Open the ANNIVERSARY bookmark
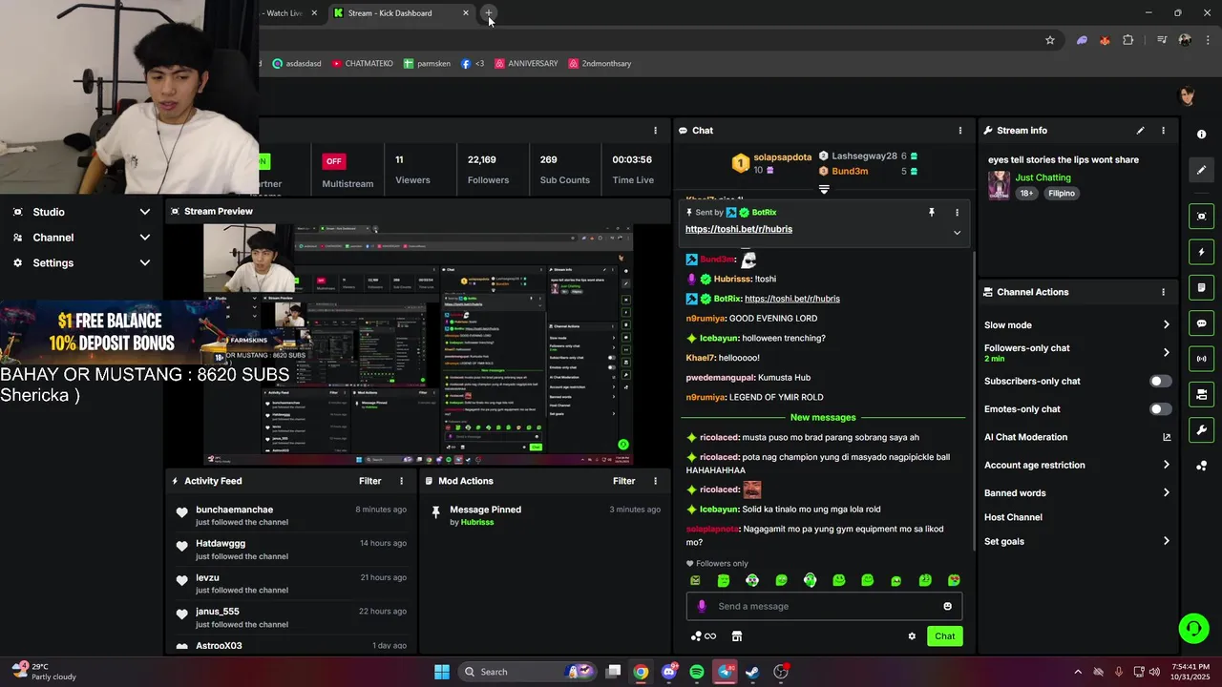 (x=526, y=64)
